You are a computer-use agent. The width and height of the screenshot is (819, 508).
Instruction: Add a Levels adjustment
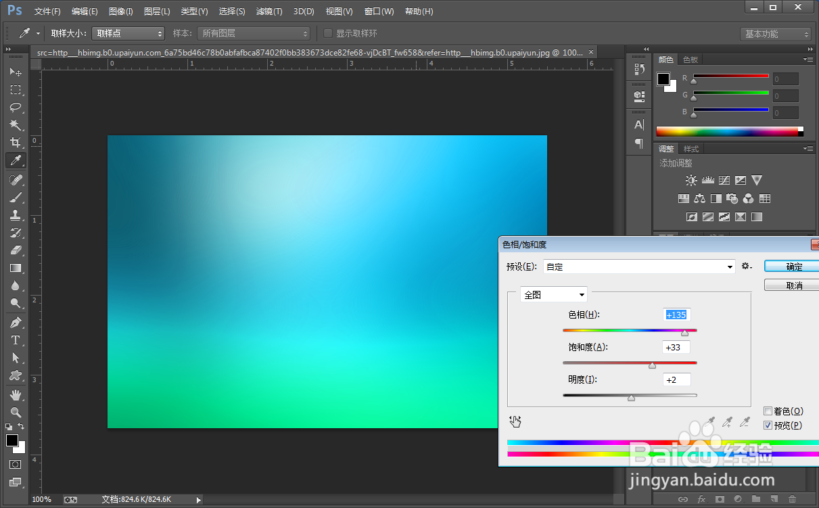[708, 181]
